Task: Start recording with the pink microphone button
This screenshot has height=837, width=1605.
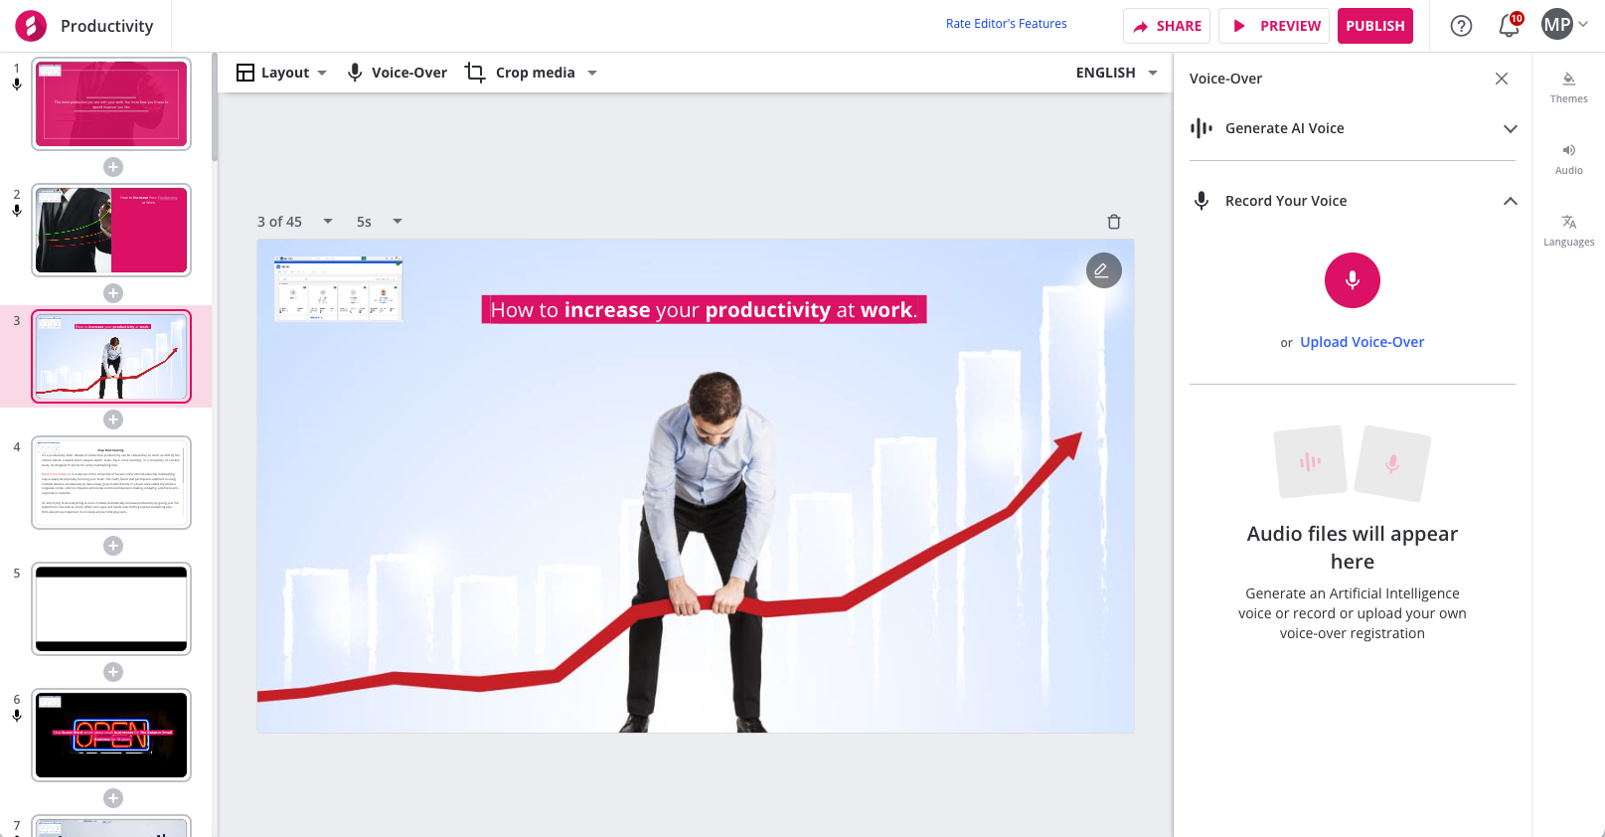Action: [1353, 280]
